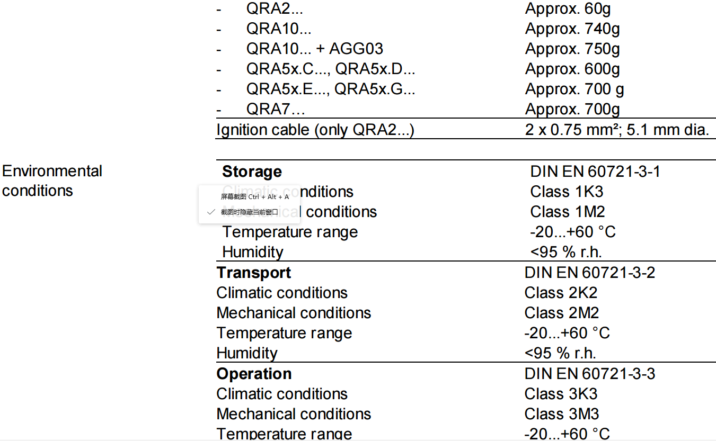Click the Class 1K3 value
The width and height of the screenshot is (716, 441).
click(x=566, y=192)
